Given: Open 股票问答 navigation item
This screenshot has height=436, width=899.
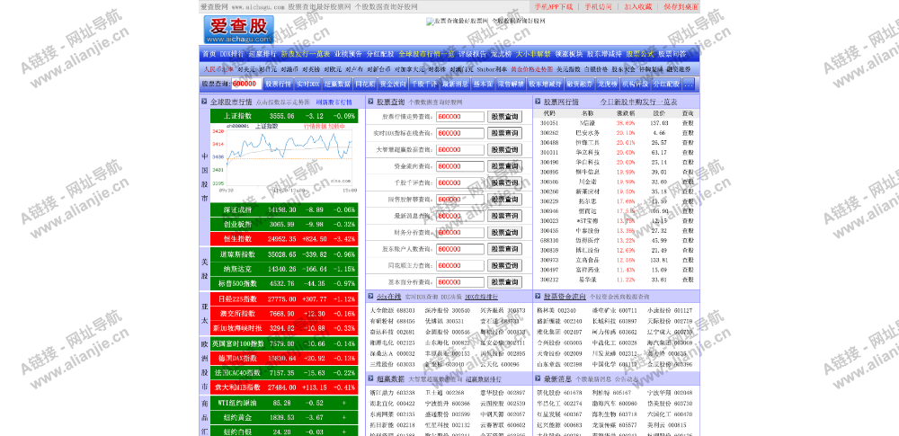Looking at the screenshot, I should 672,54.
